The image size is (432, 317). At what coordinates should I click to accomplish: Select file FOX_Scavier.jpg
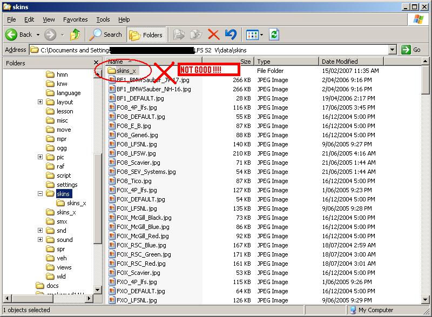[138, 273]
